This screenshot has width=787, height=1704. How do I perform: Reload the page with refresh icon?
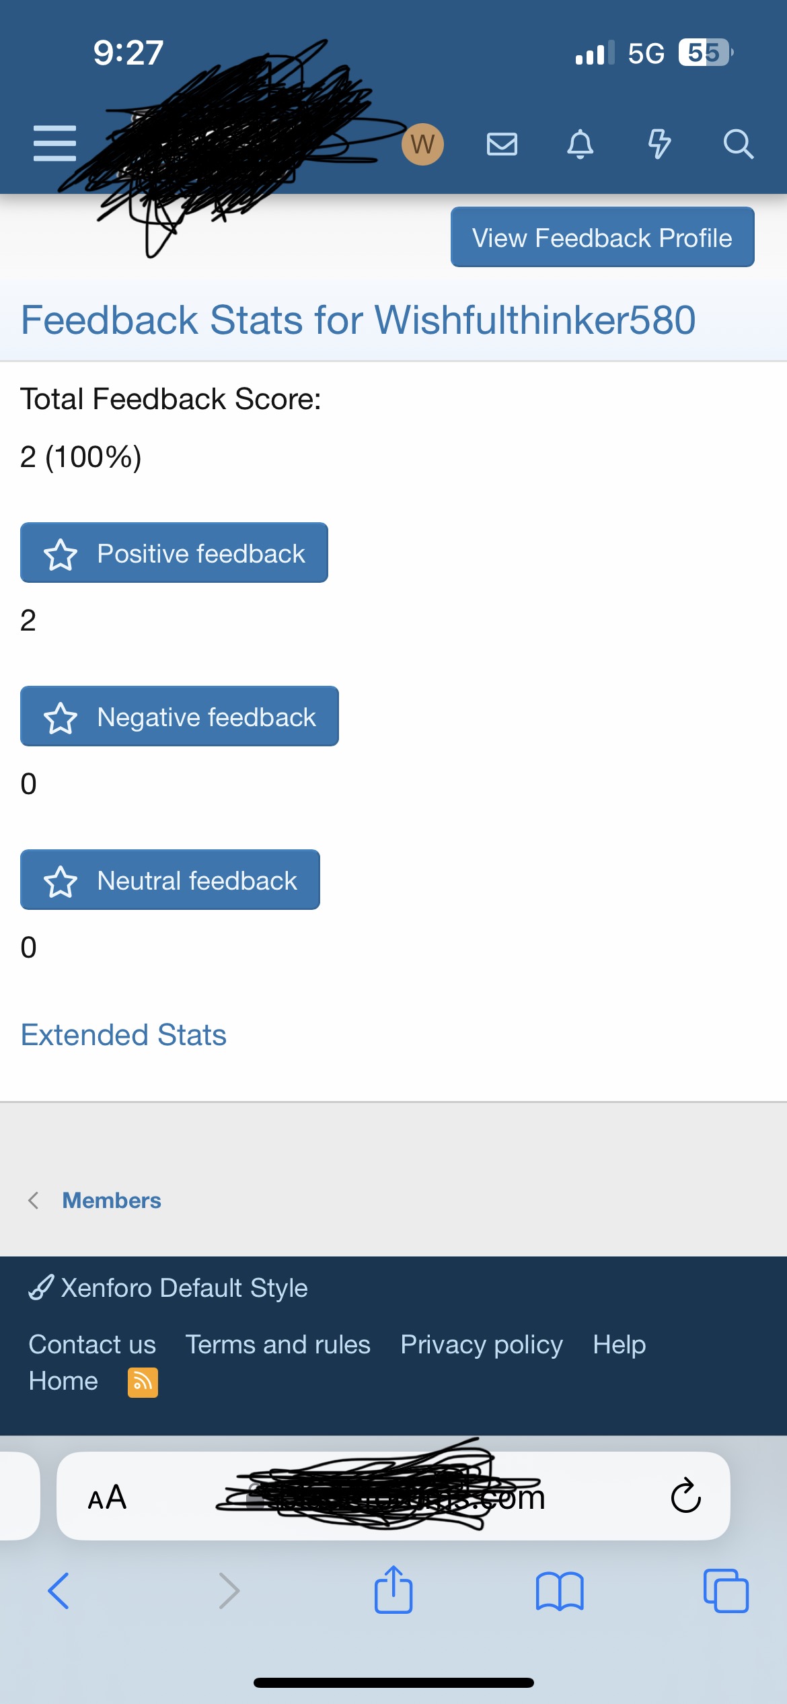tap(685, 1497)
